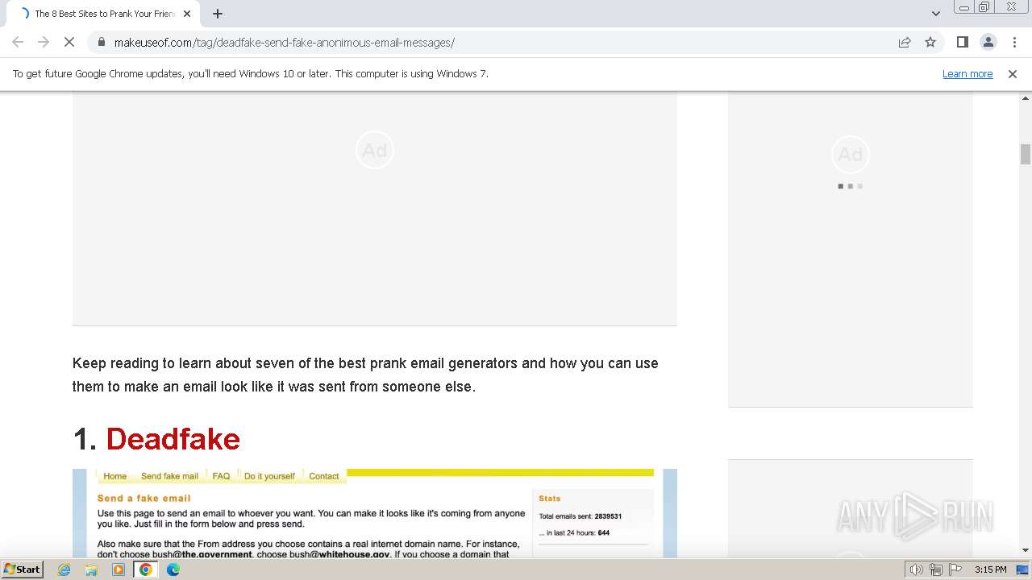The height and width of the screenshot is (580, 1032).
Task: Click the address bar URL
Action: click(x=285, y=42)
